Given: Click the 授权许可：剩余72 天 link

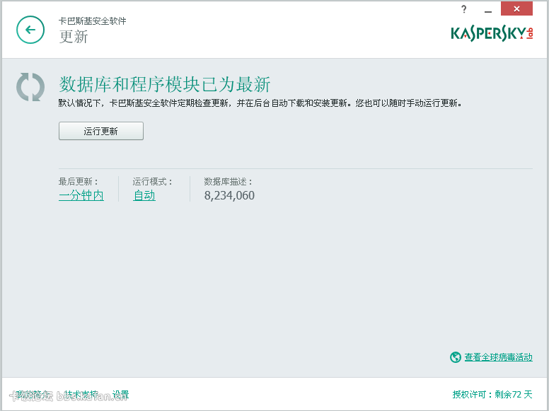Looking at the screenshot, I should click(x=492, y=395).
